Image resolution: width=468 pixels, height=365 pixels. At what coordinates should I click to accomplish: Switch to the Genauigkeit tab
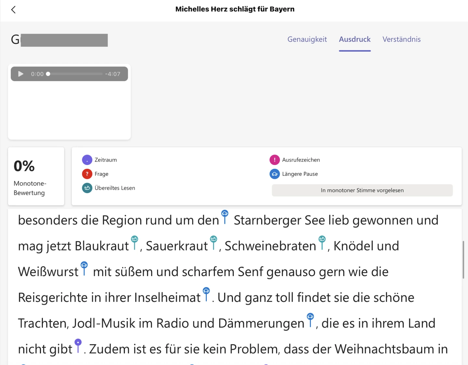(307, 39)
